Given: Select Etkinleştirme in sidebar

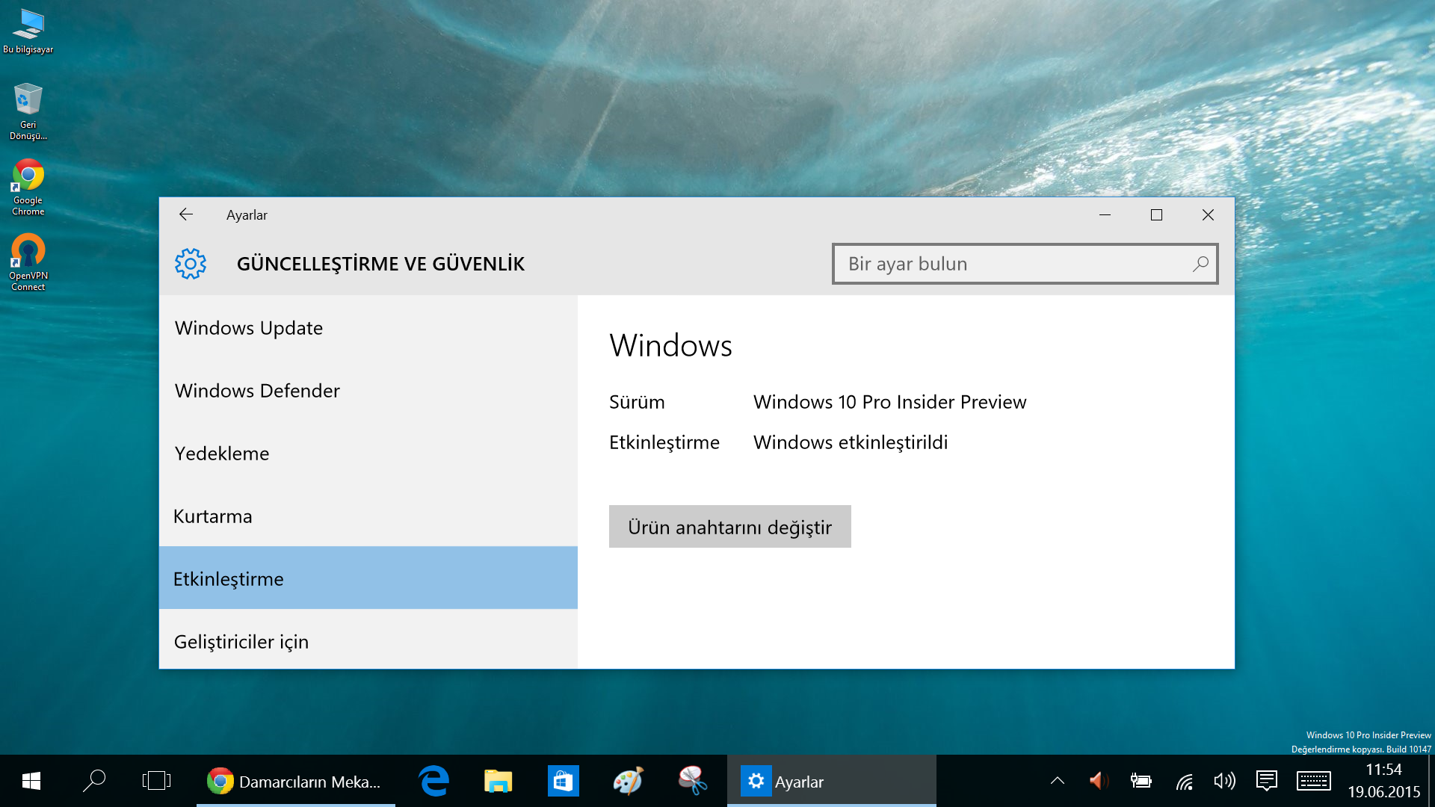Looking at the screenshot, I should (368, 578).
